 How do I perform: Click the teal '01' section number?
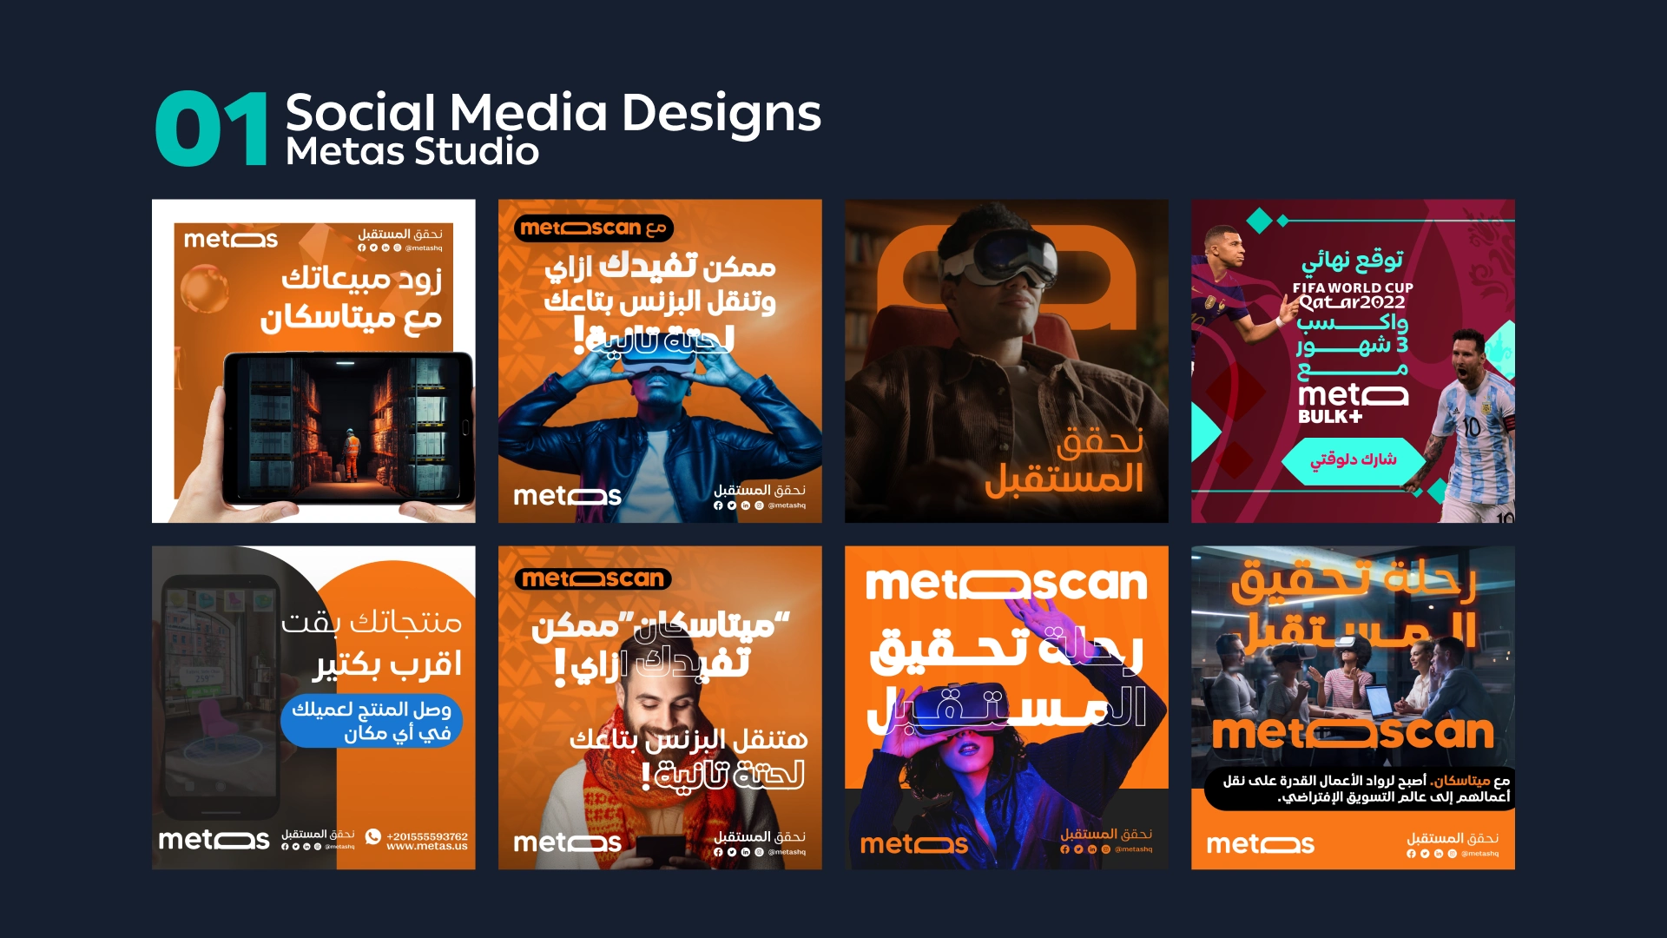(x=213, y=129)
